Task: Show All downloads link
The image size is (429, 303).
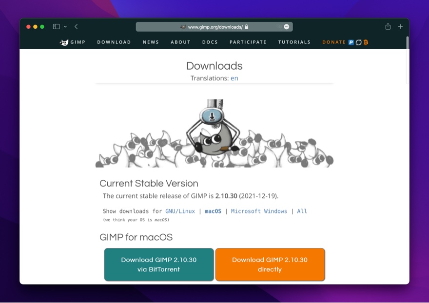Action: pos(302,211)
